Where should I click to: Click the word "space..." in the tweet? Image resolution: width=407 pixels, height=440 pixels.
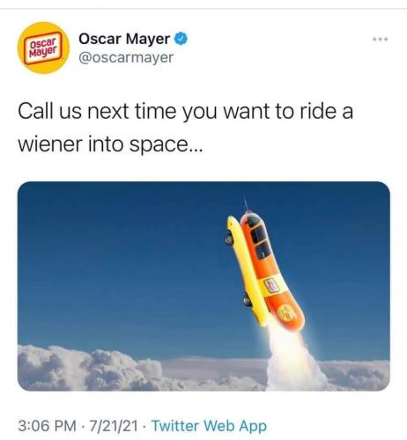click(x=166, y=144)
